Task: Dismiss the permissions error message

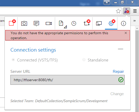Action: [x=126, y=33]
